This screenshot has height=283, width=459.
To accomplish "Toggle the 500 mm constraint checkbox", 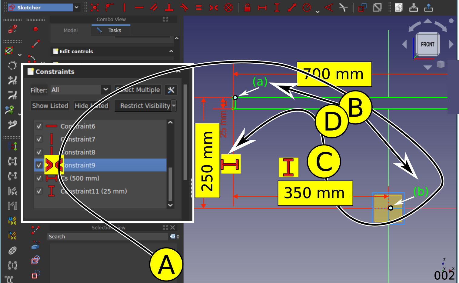I will coord(39,178).
